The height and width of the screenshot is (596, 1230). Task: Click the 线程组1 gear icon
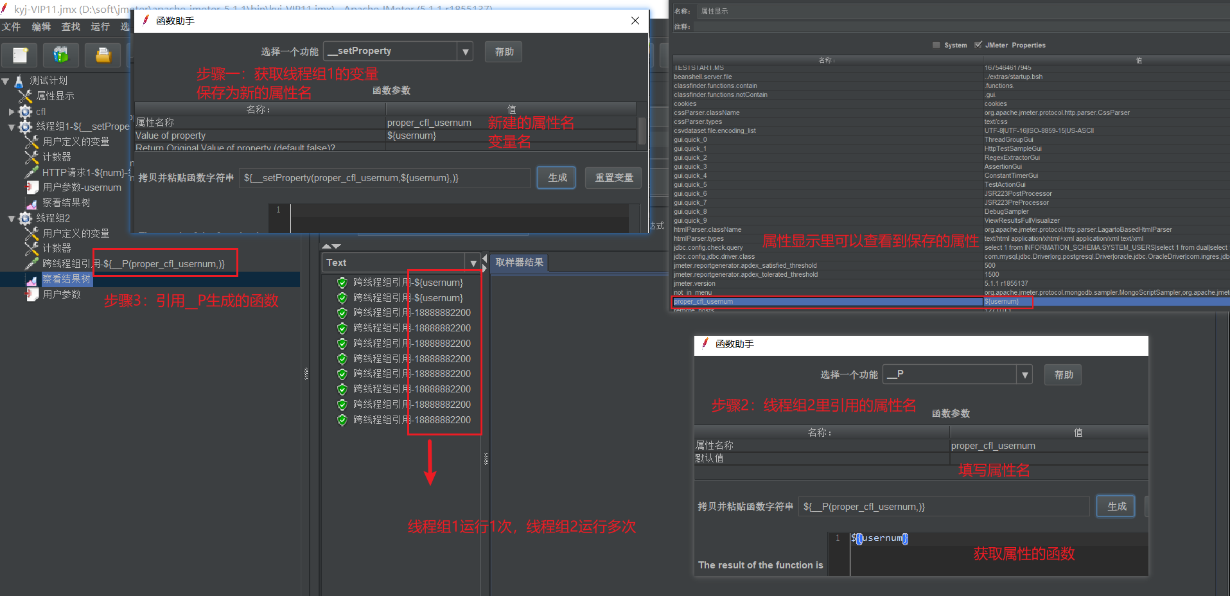[26, 127]
